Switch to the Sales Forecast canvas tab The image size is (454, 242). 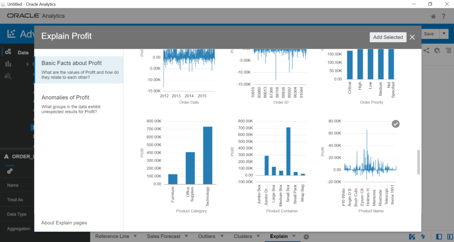click(163, 237)
